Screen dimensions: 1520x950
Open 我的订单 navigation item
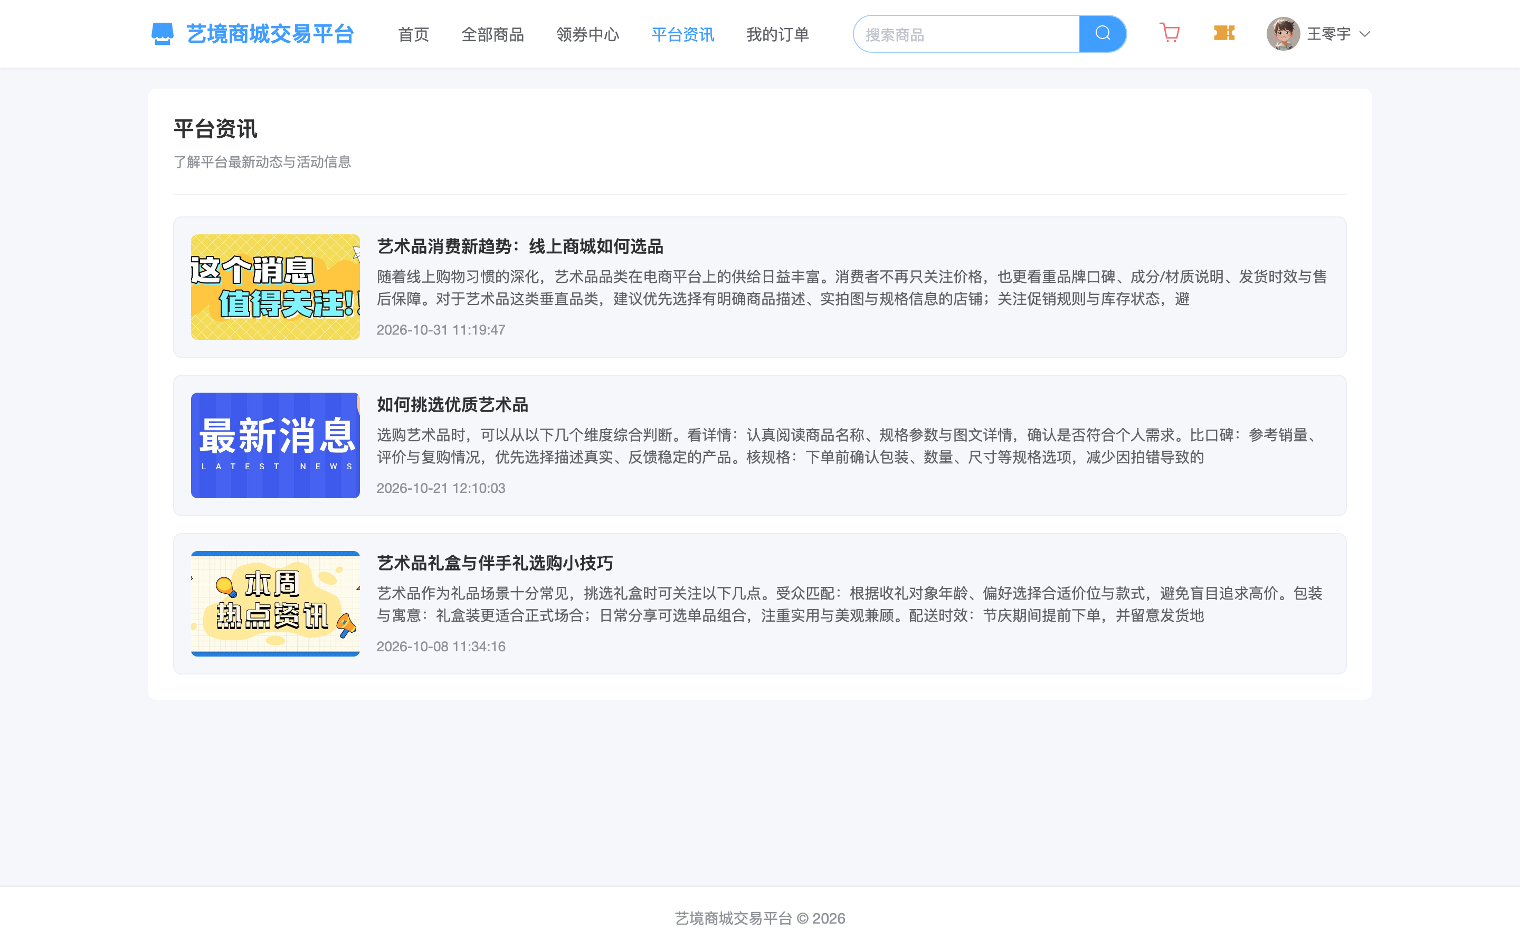click(777, 34)
